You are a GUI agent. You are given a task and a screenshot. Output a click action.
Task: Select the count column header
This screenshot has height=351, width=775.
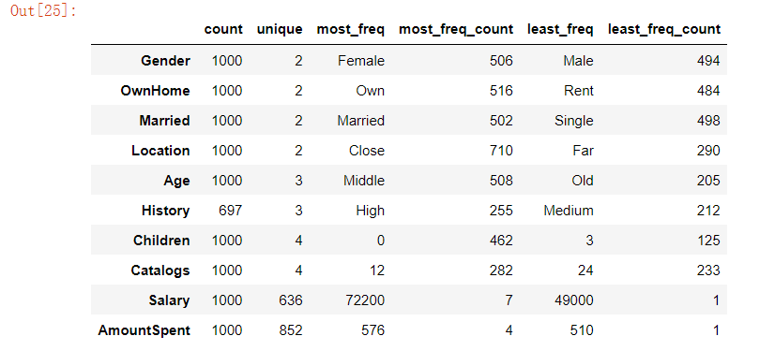click(223, 29)
